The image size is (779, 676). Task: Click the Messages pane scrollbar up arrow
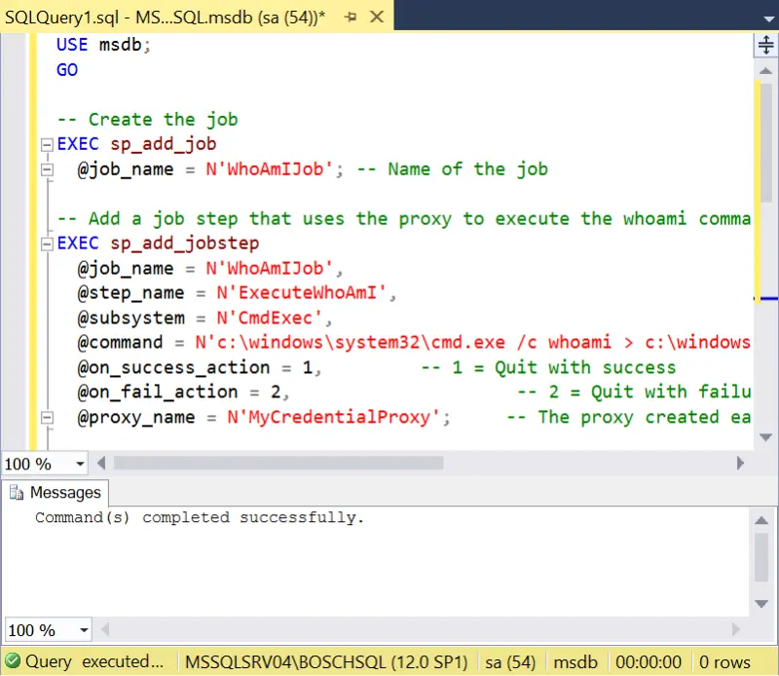(761, 521)
